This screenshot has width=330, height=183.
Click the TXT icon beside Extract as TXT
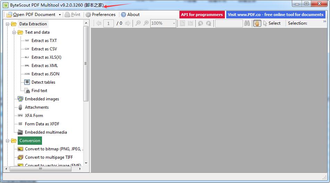tap(27, 40)
